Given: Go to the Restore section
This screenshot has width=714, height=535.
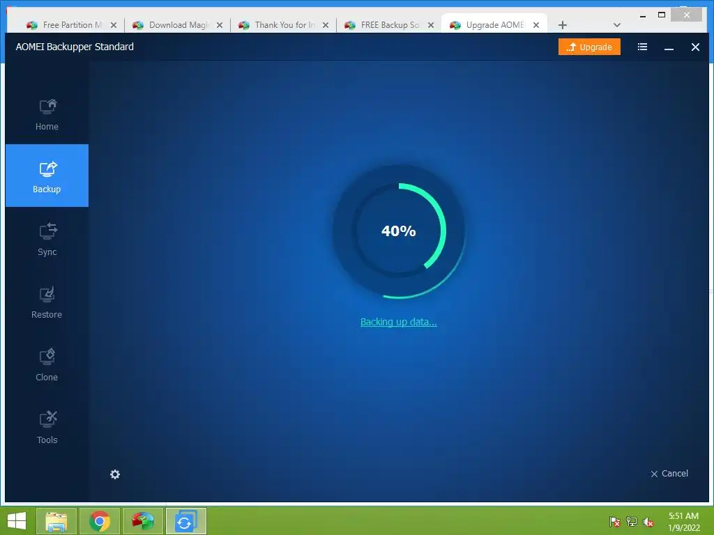Looking at the screenshot, I should pyautogui.click(x=47, y=302).
